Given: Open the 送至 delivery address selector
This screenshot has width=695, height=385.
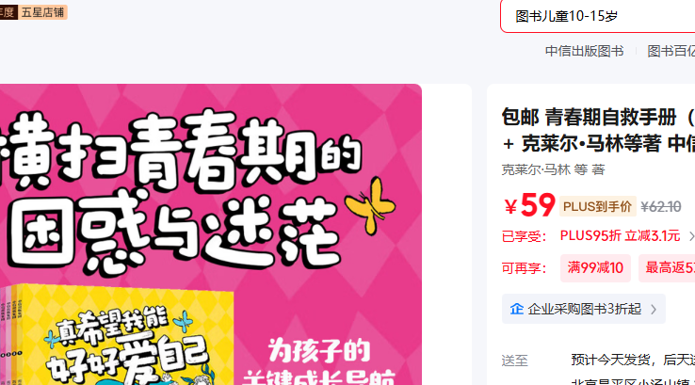Looking at the screenshot, I should tap(514, 361).
